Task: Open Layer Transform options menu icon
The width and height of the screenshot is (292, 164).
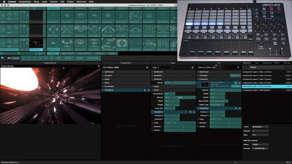Action: click(194, 112)
